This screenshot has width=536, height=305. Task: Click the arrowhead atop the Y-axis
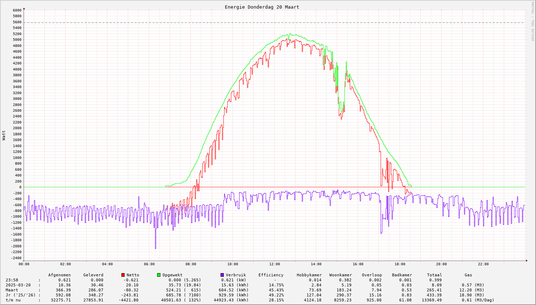pyautogui.click(x=24, y=8)
